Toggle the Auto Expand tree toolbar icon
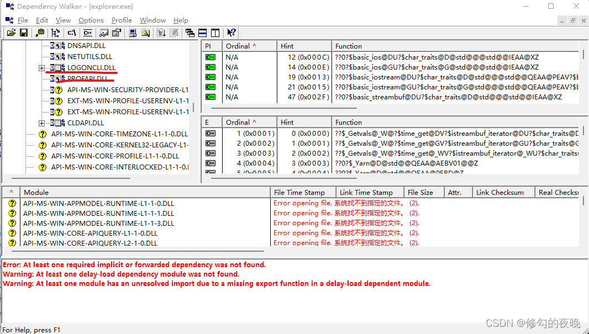Screen dimensions: 589x334 click(56, 33)
